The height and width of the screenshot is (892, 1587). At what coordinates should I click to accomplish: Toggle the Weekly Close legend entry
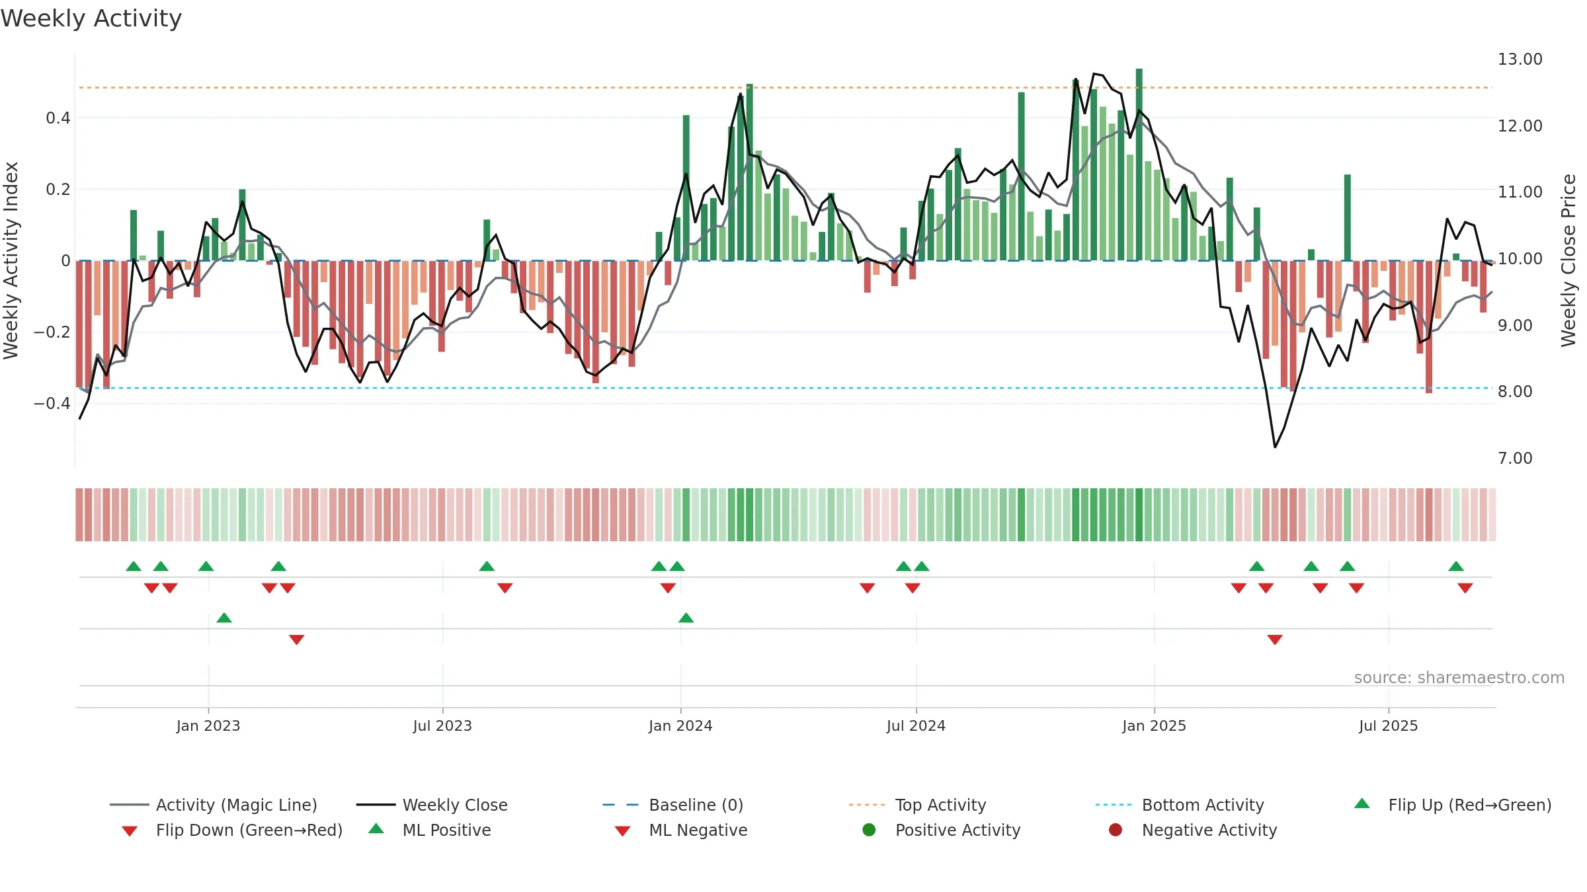coord(432,805)
